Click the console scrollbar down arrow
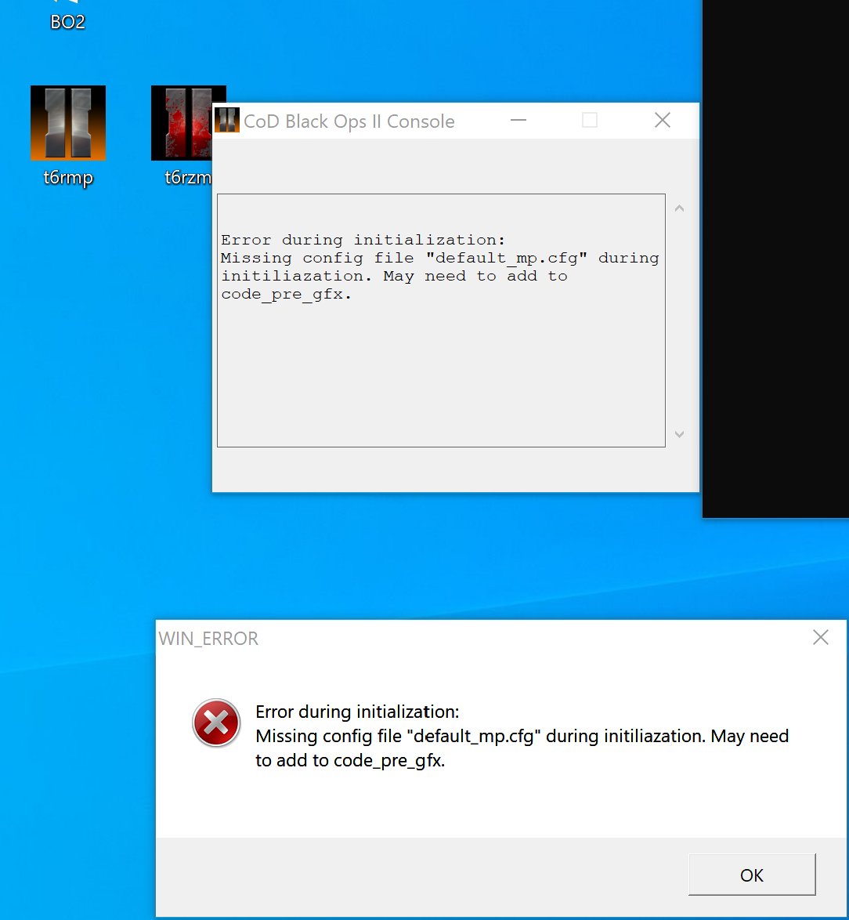 pyautogui.click(x=679, y=434)
